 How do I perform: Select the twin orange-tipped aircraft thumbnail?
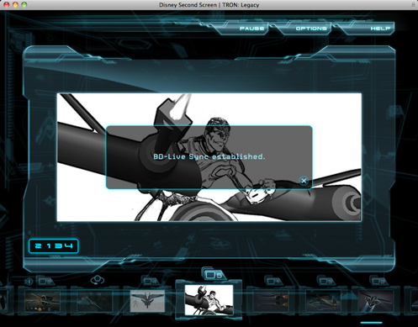(x=270, y=301)
